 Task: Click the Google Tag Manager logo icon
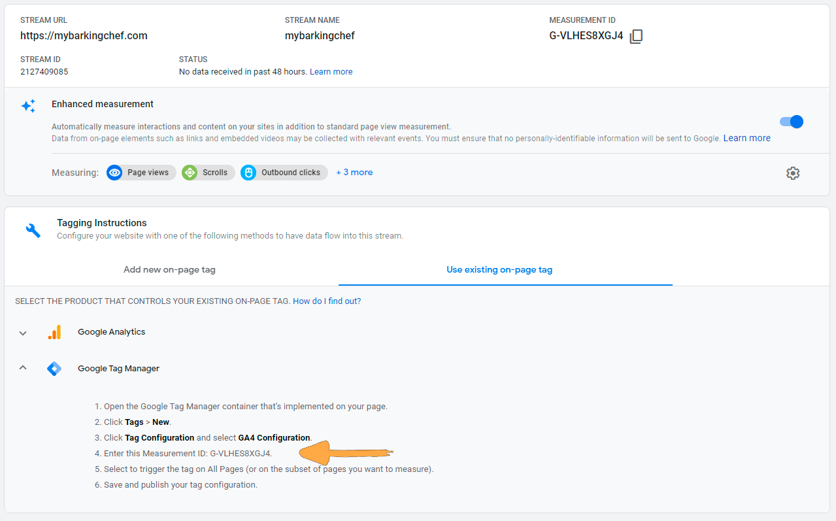coord(54,369)
